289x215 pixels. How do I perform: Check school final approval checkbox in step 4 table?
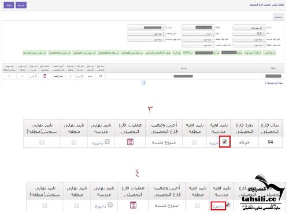110,205
